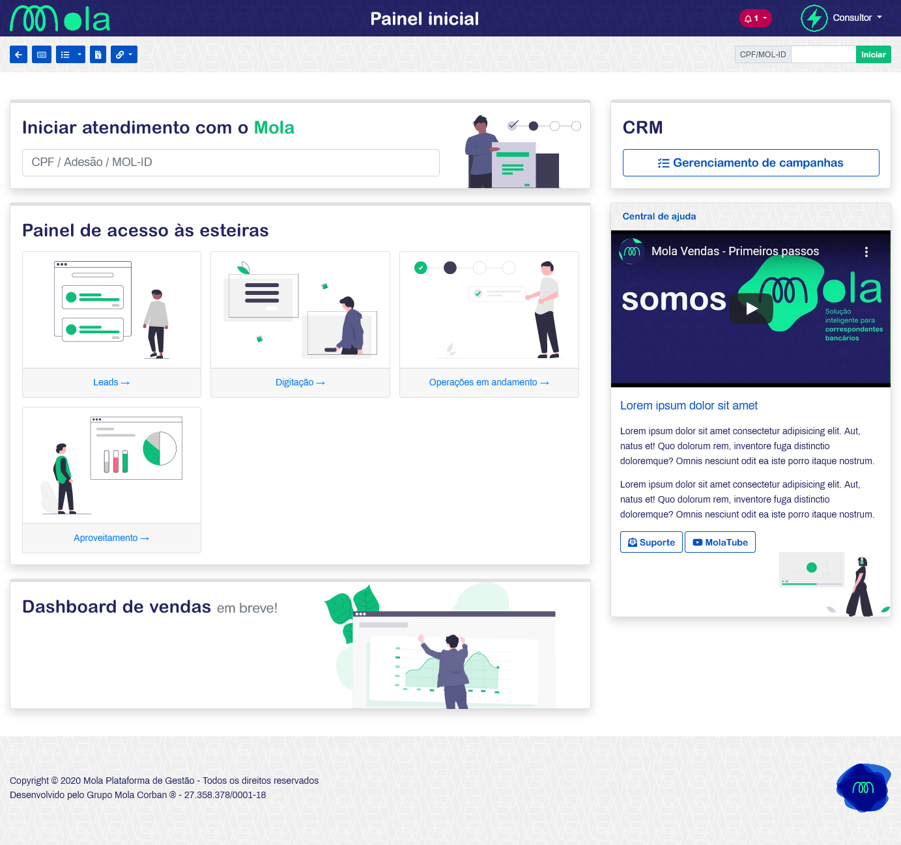Open the MolaTube button
Screen dimensions: 901x845
720,542
